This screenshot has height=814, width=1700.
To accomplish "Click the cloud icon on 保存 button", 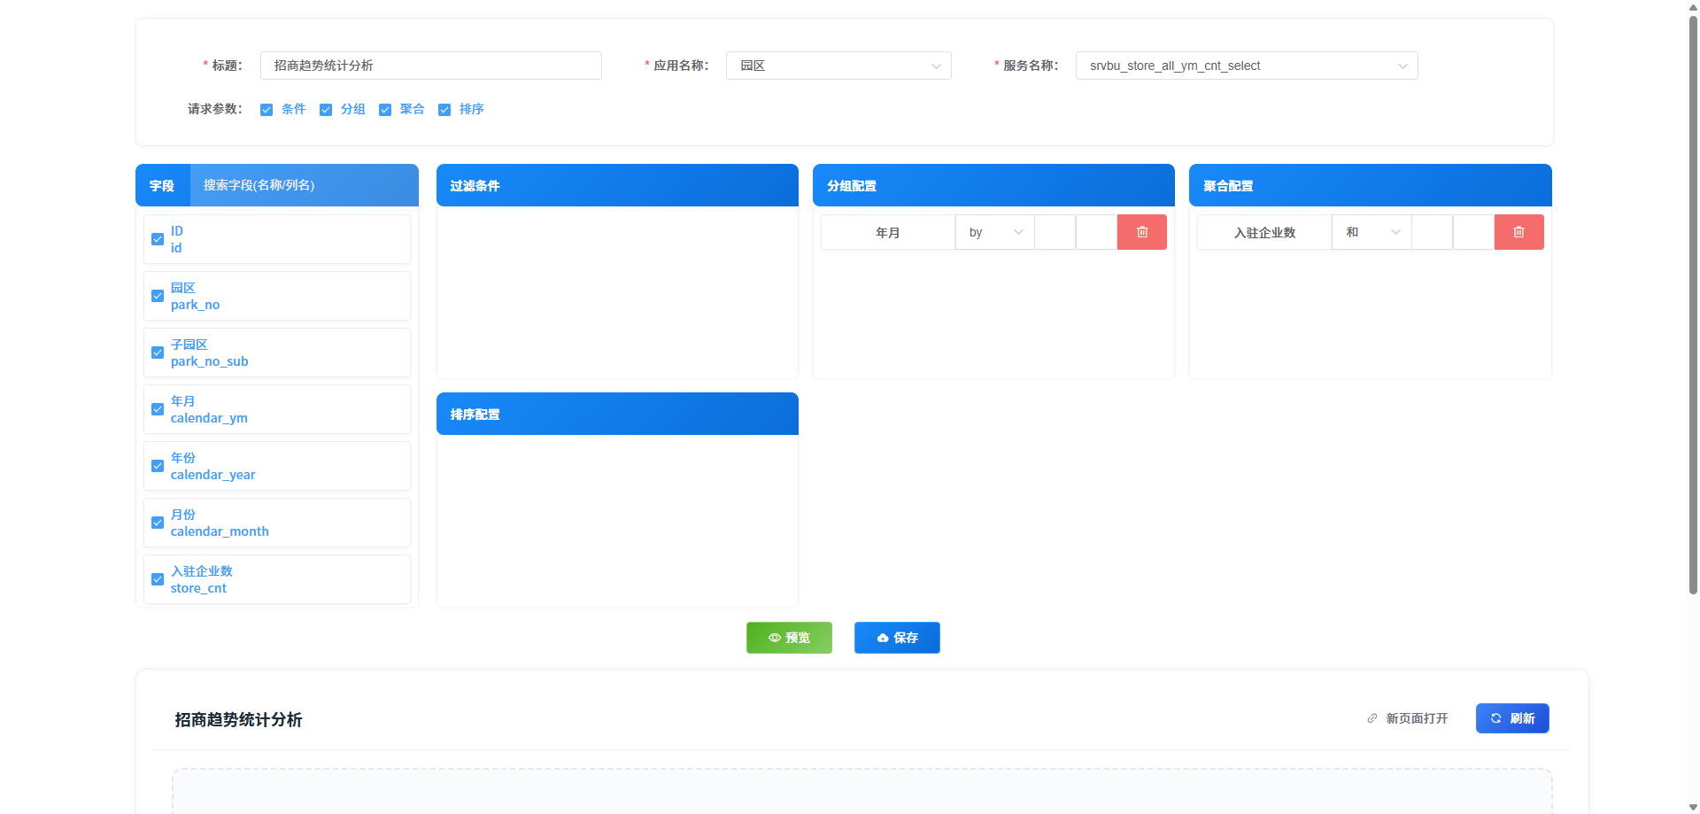I will 883,638.
